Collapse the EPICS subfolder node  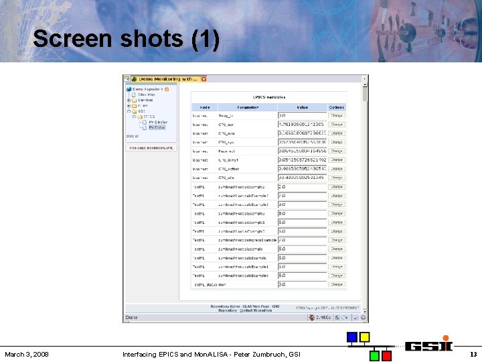pyautogui.click(x=134, y=117)
